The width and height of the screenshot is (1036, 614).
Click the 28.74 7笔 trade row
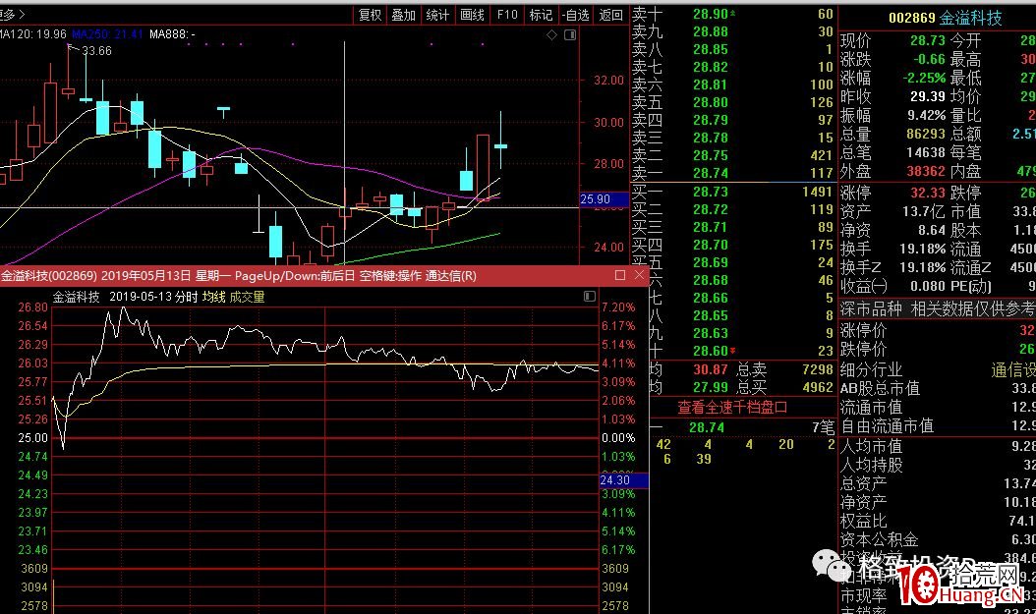point(743,427)
